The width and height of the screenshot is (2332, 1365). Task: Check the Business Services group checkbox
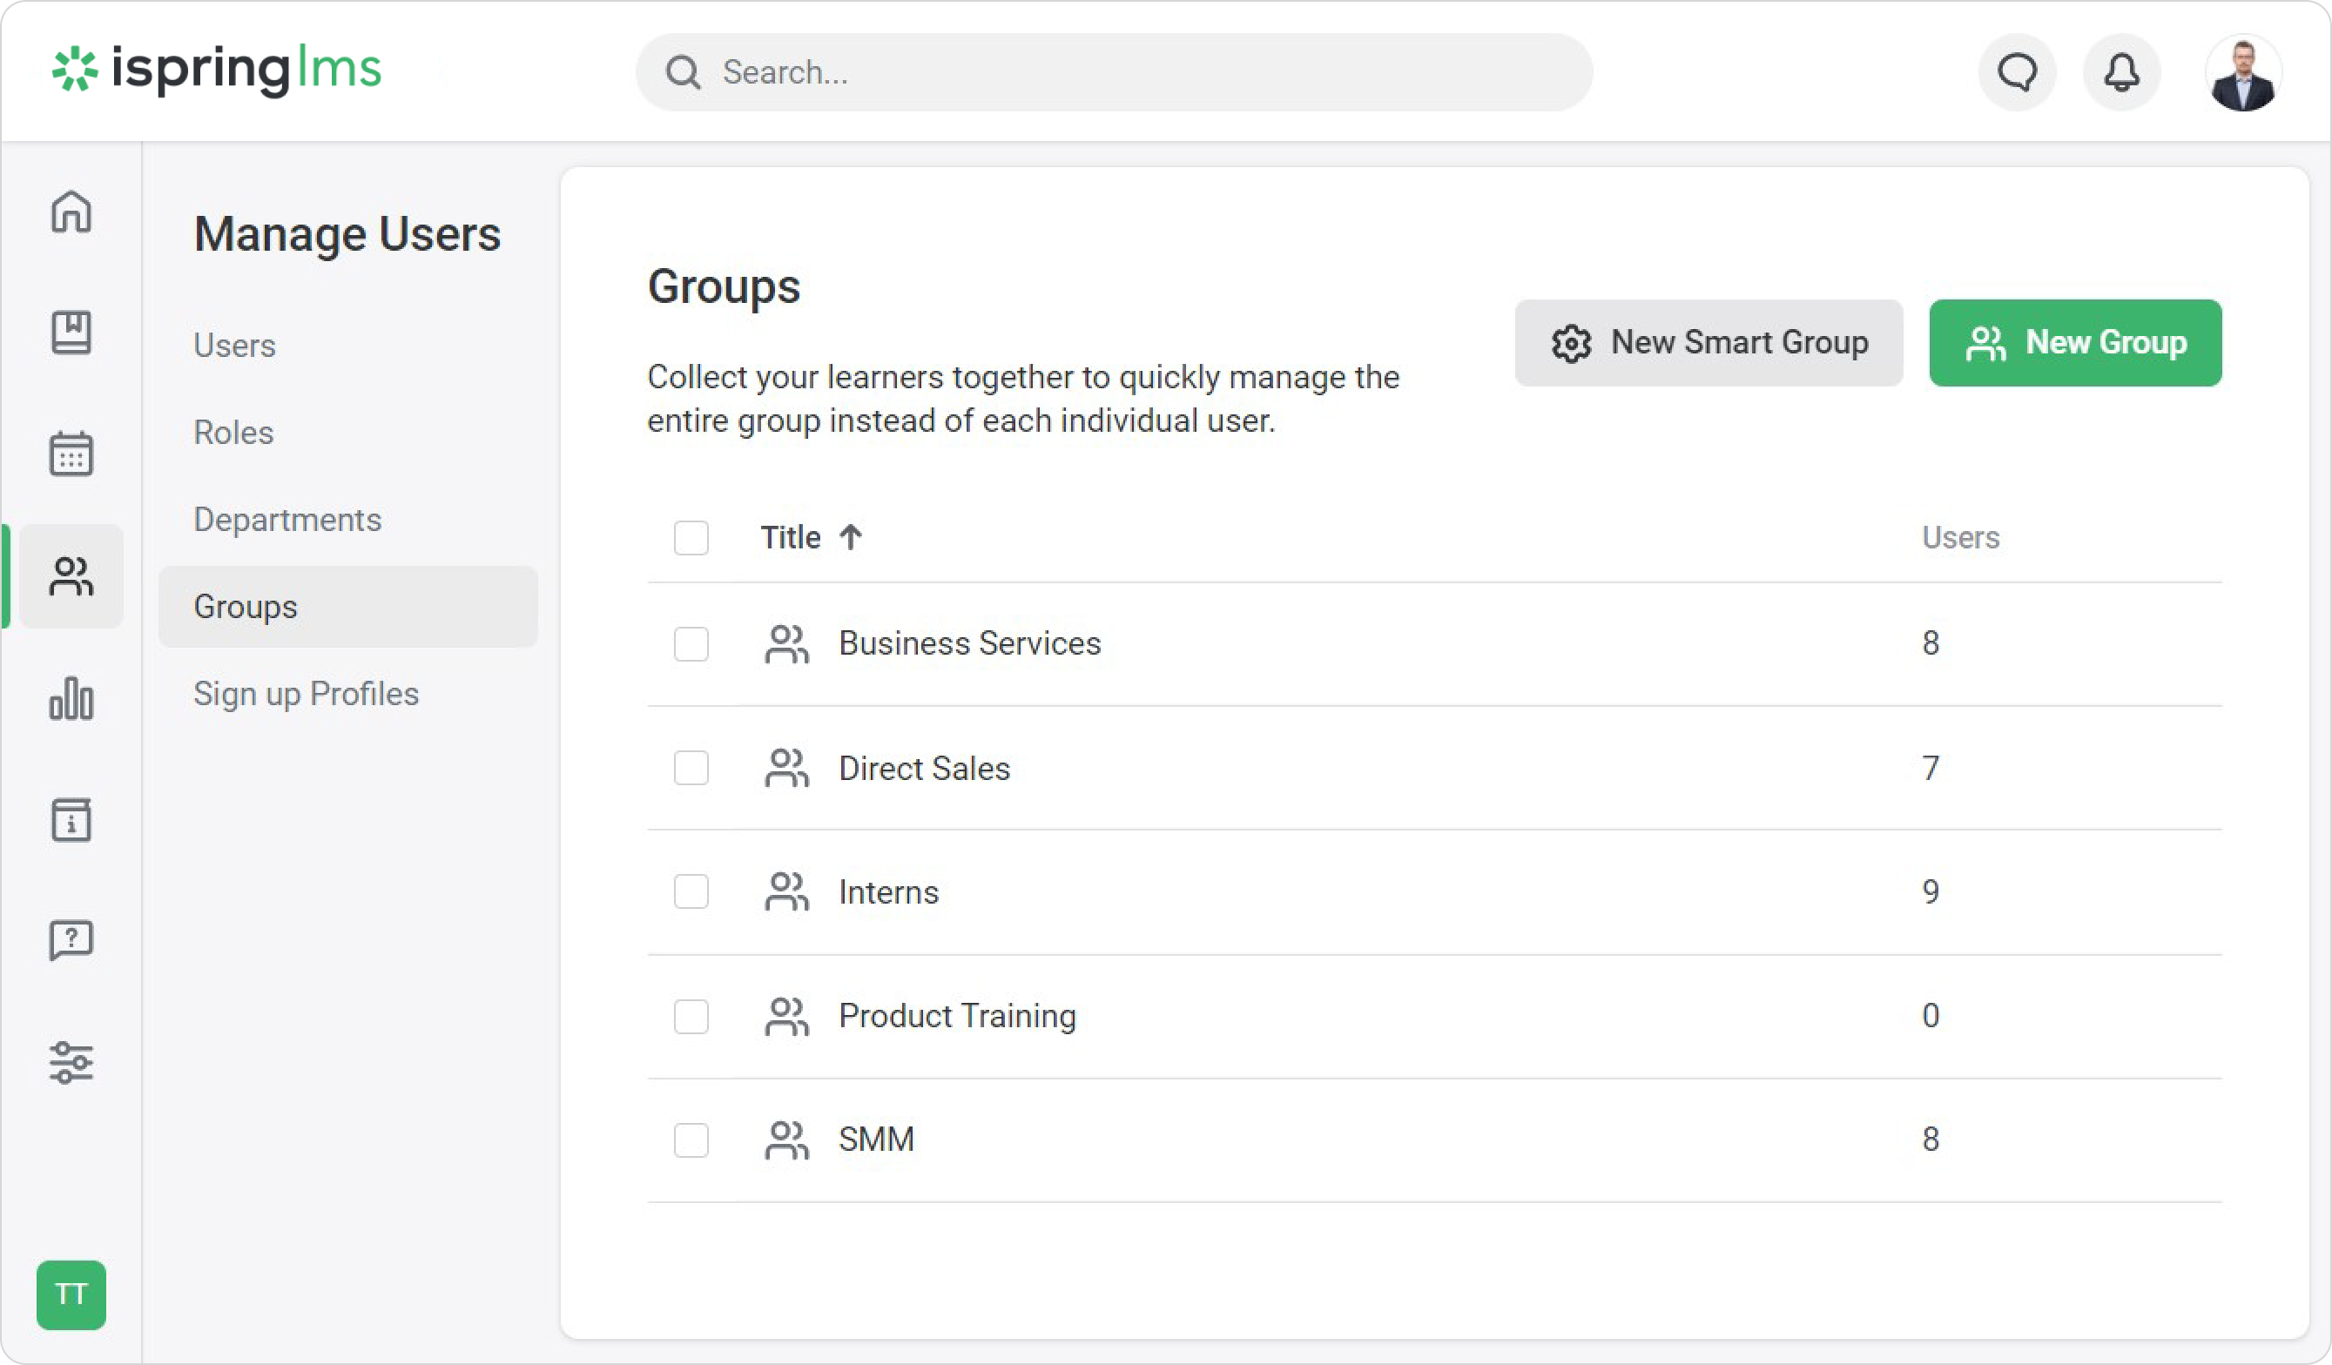tap(691, 644)
